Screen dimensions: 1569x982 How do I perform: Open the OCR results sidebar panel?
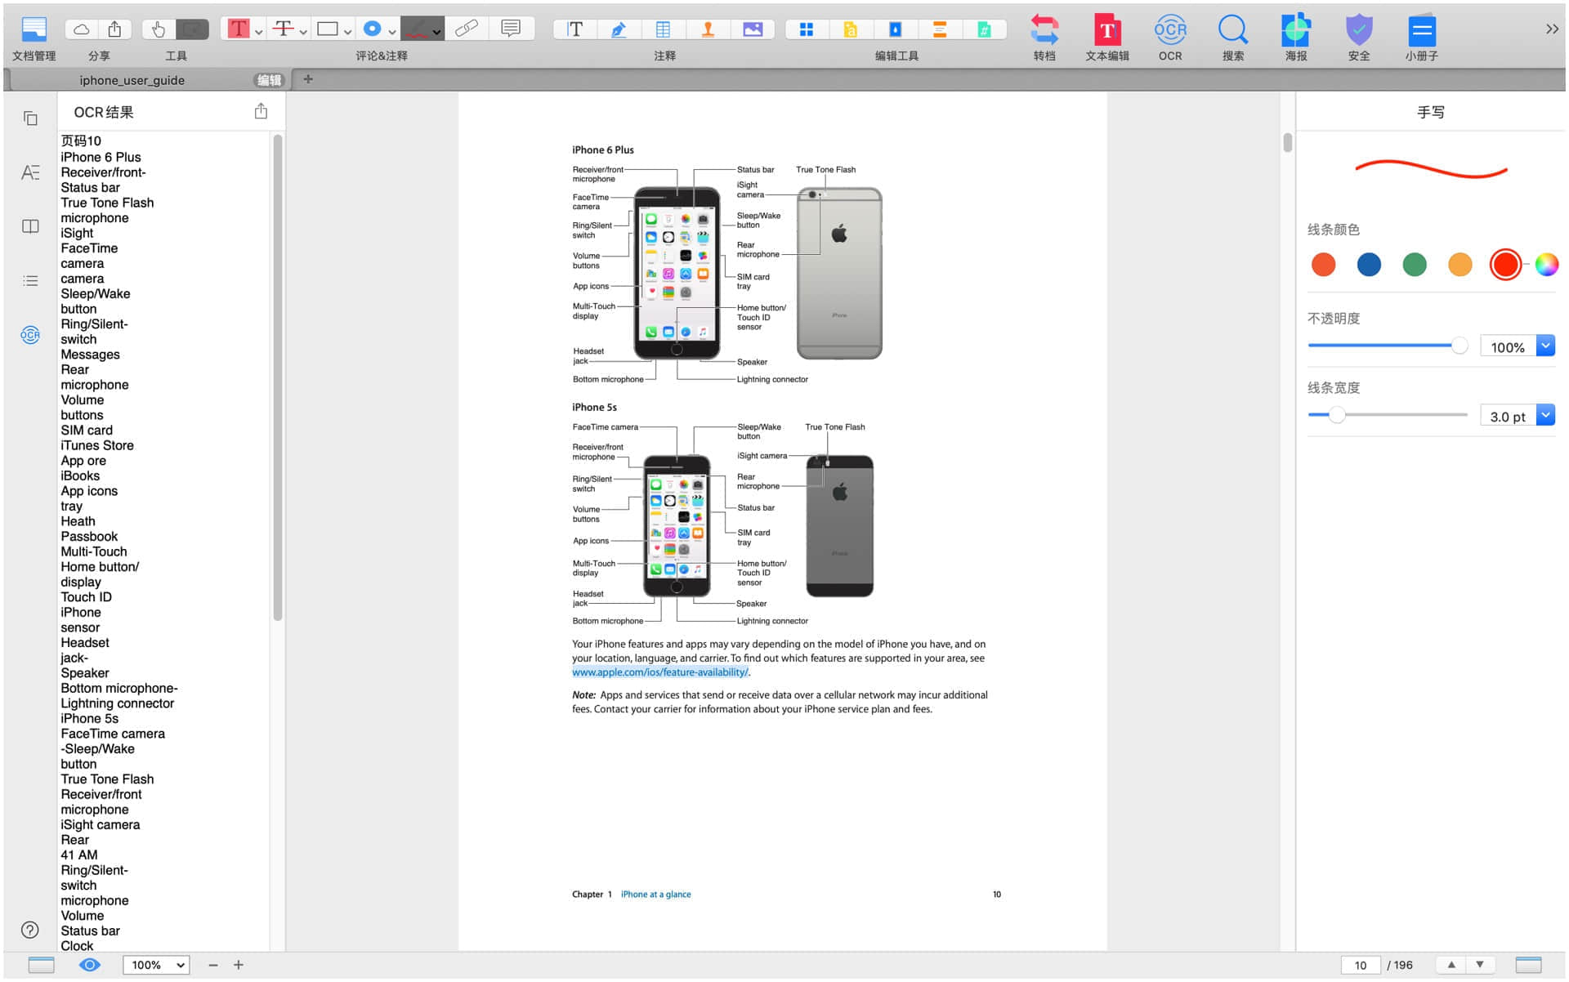30,335
